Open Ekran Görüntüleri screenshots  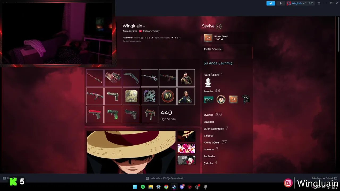pos(216,128)
